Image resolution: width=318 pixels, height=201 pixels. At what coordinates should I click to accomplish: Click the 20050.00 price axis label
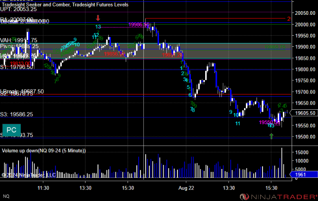(305, 13)
